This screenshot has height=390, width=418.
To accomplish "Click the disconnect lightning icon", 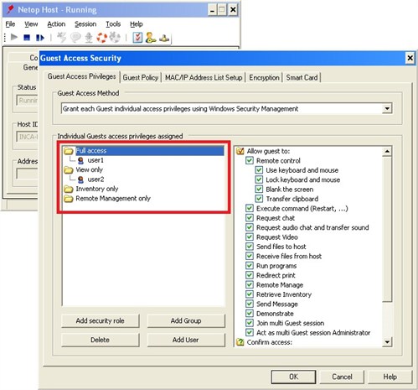I will [x=61, y=37].
